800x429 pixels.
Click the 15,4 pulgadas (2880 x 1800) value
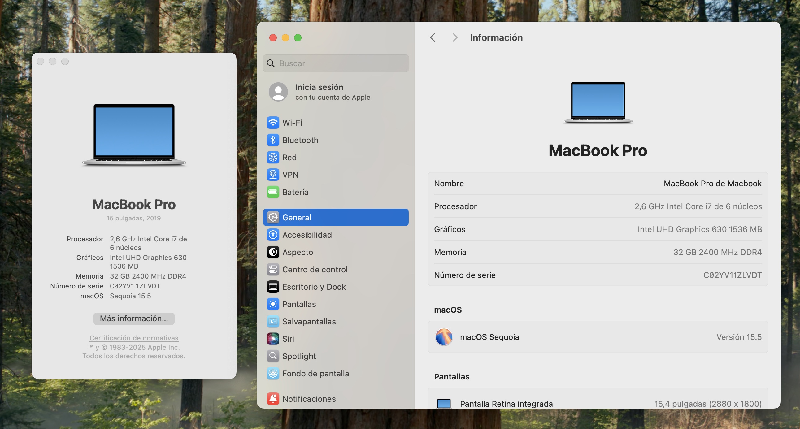(708, 404)
